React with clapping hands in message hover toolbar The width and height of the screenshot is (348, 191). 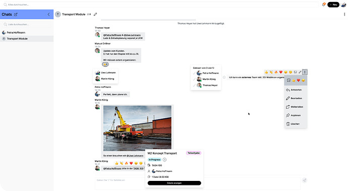click(x=271, y=72)
